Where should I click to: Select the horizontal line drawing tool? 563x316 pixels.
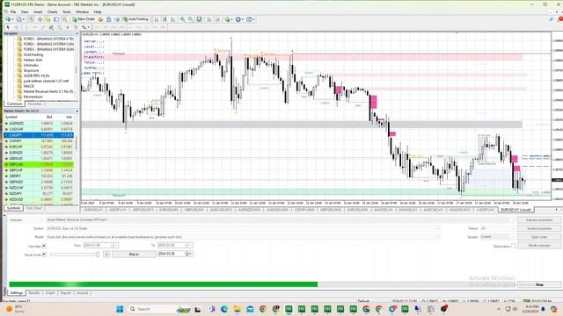(x=34, y=27)
